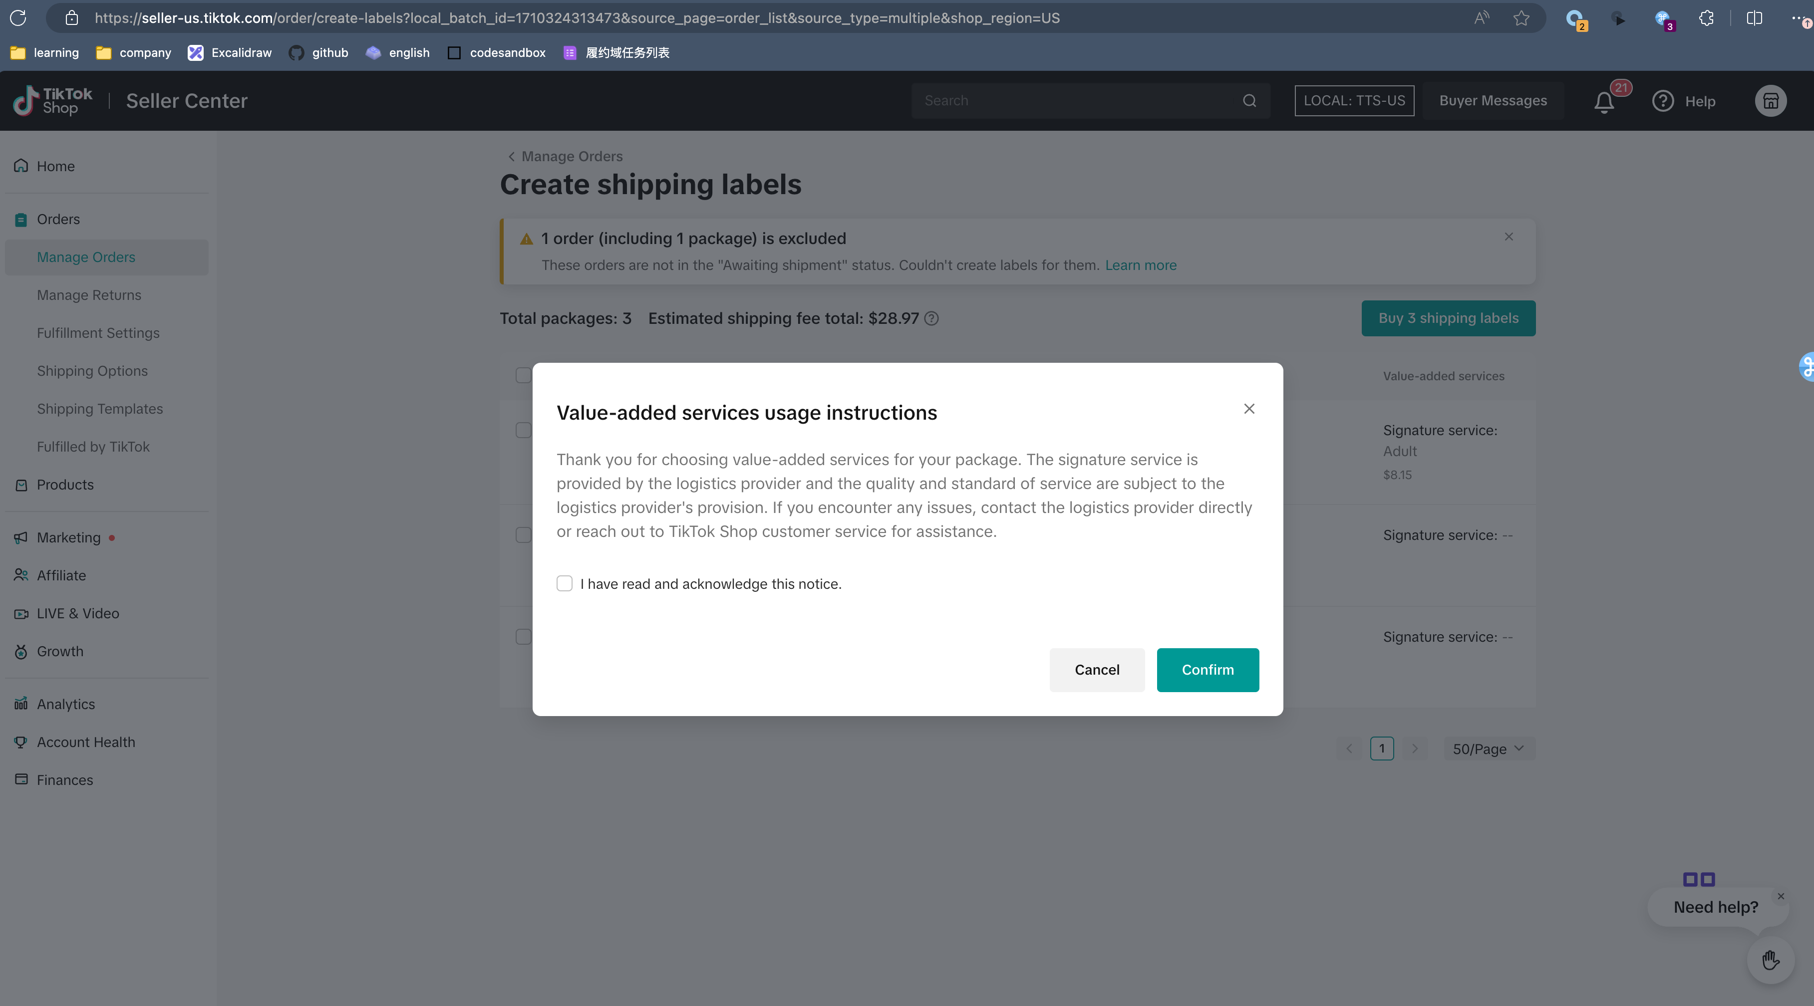Screen dimensions: 1814x1006
Task: Click the shipping fee info question icon
Action: point(931,319)
